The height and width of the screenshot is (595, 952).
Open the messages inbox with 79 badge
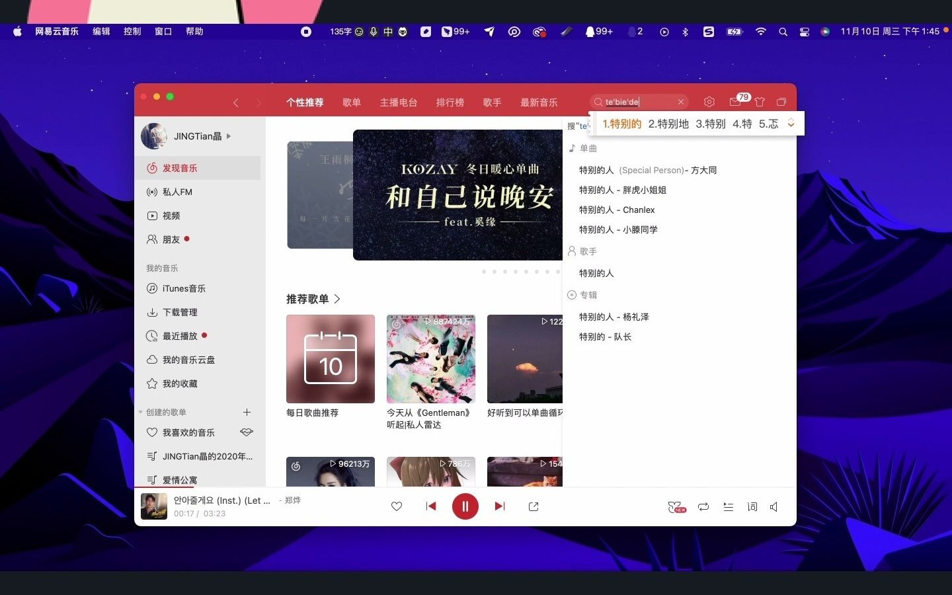click(736, 102)
